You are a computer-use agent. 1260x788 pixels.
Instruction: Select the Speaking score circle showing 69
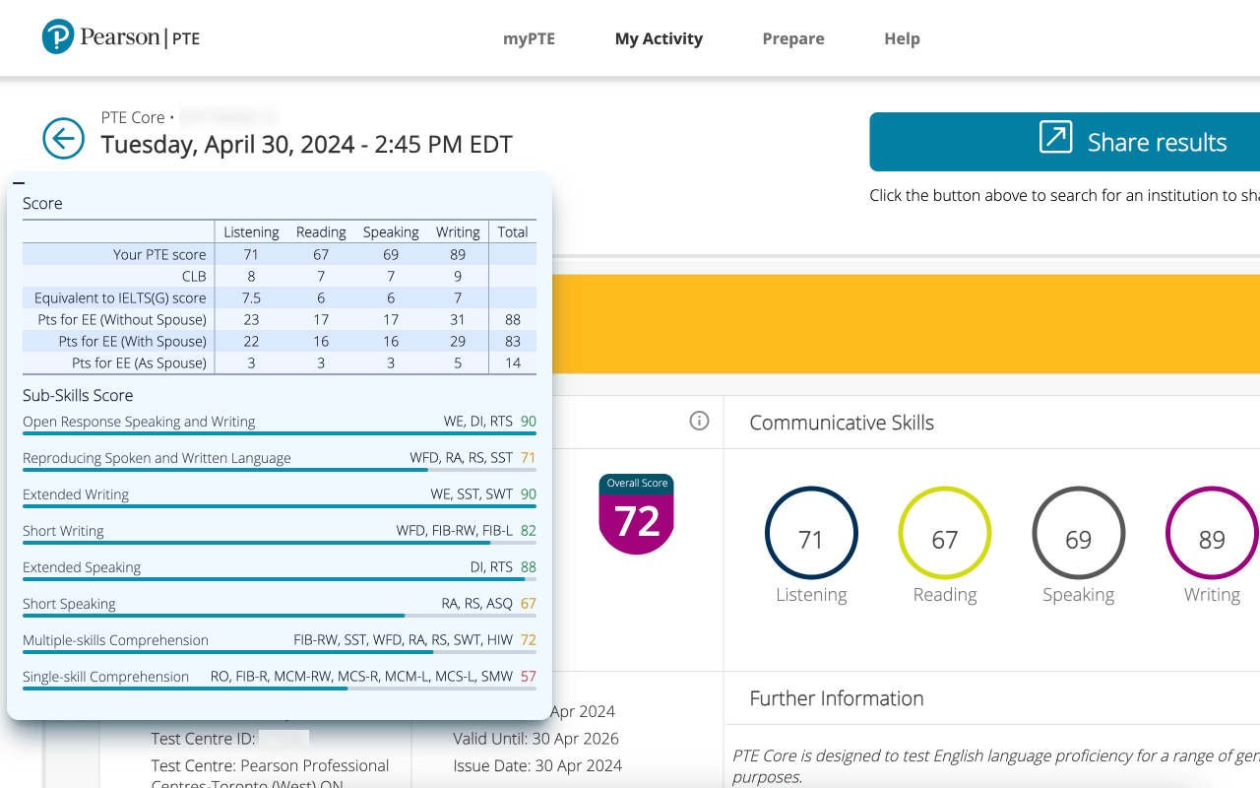pyautogui.click(x=1078, y=532)
